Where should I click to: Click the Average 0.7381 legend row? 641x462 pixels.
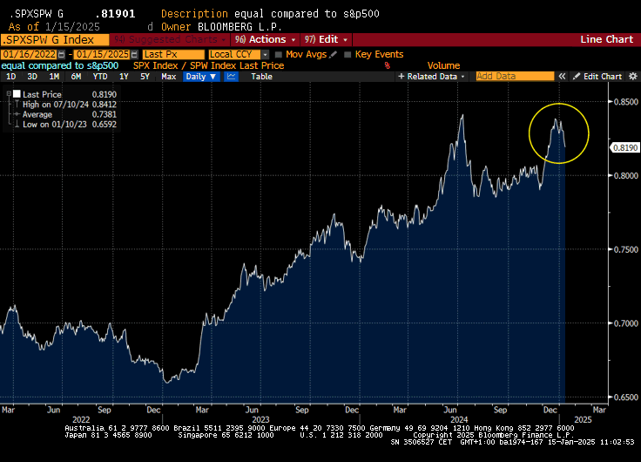[65, 114]
